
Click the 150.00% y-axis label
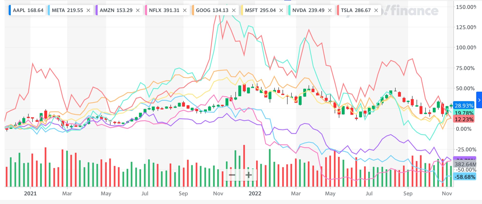(466, 7)
